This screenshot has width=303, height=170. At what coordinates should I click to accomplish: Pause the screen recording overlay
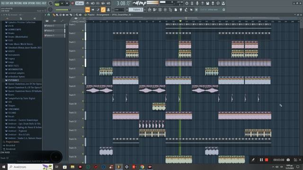261,160
